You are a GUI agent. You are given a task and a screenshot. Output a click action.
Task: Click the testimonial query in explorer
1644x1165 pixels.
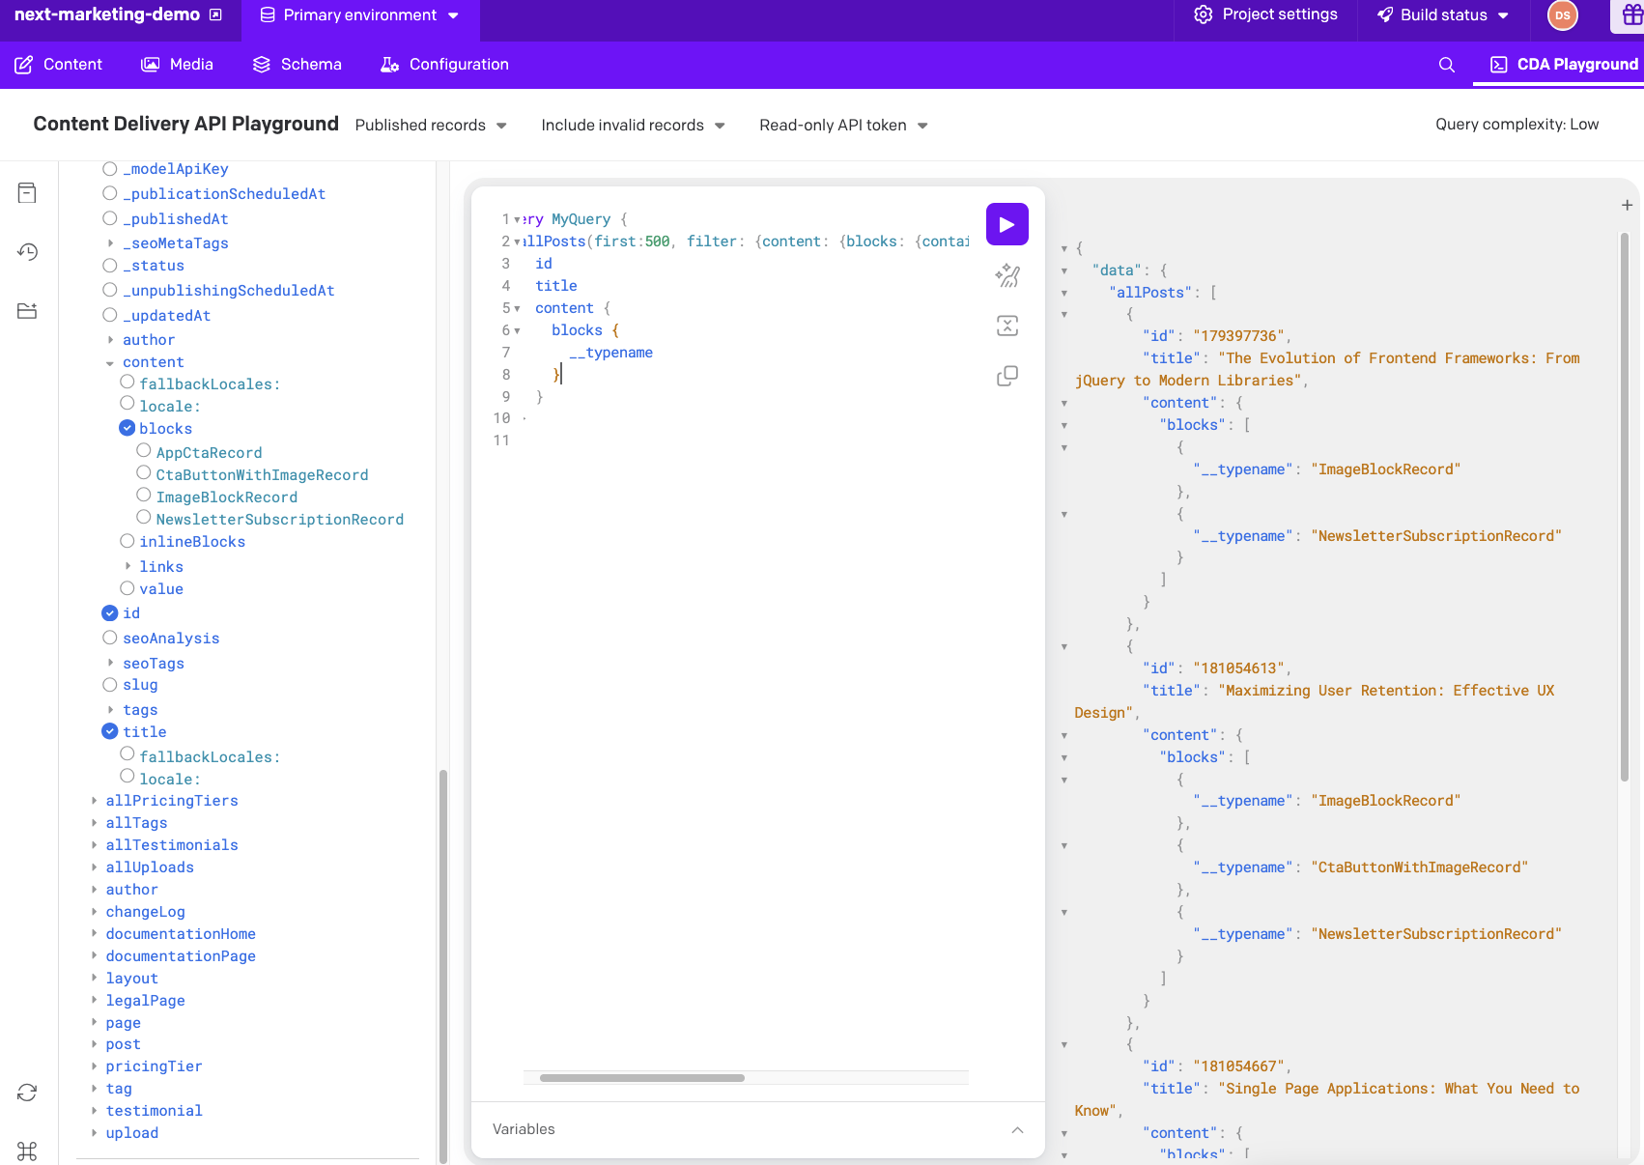tap(154, 1111)
